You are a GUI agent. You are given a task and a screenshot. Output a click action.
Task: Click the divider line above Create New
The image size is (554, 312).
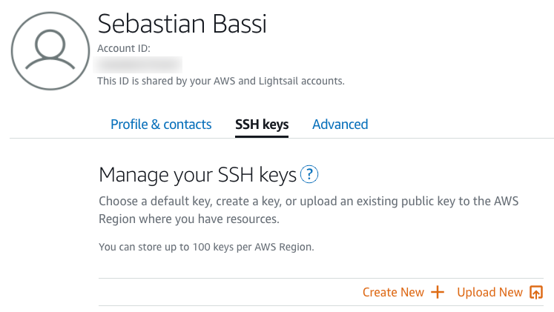(321, 278)
